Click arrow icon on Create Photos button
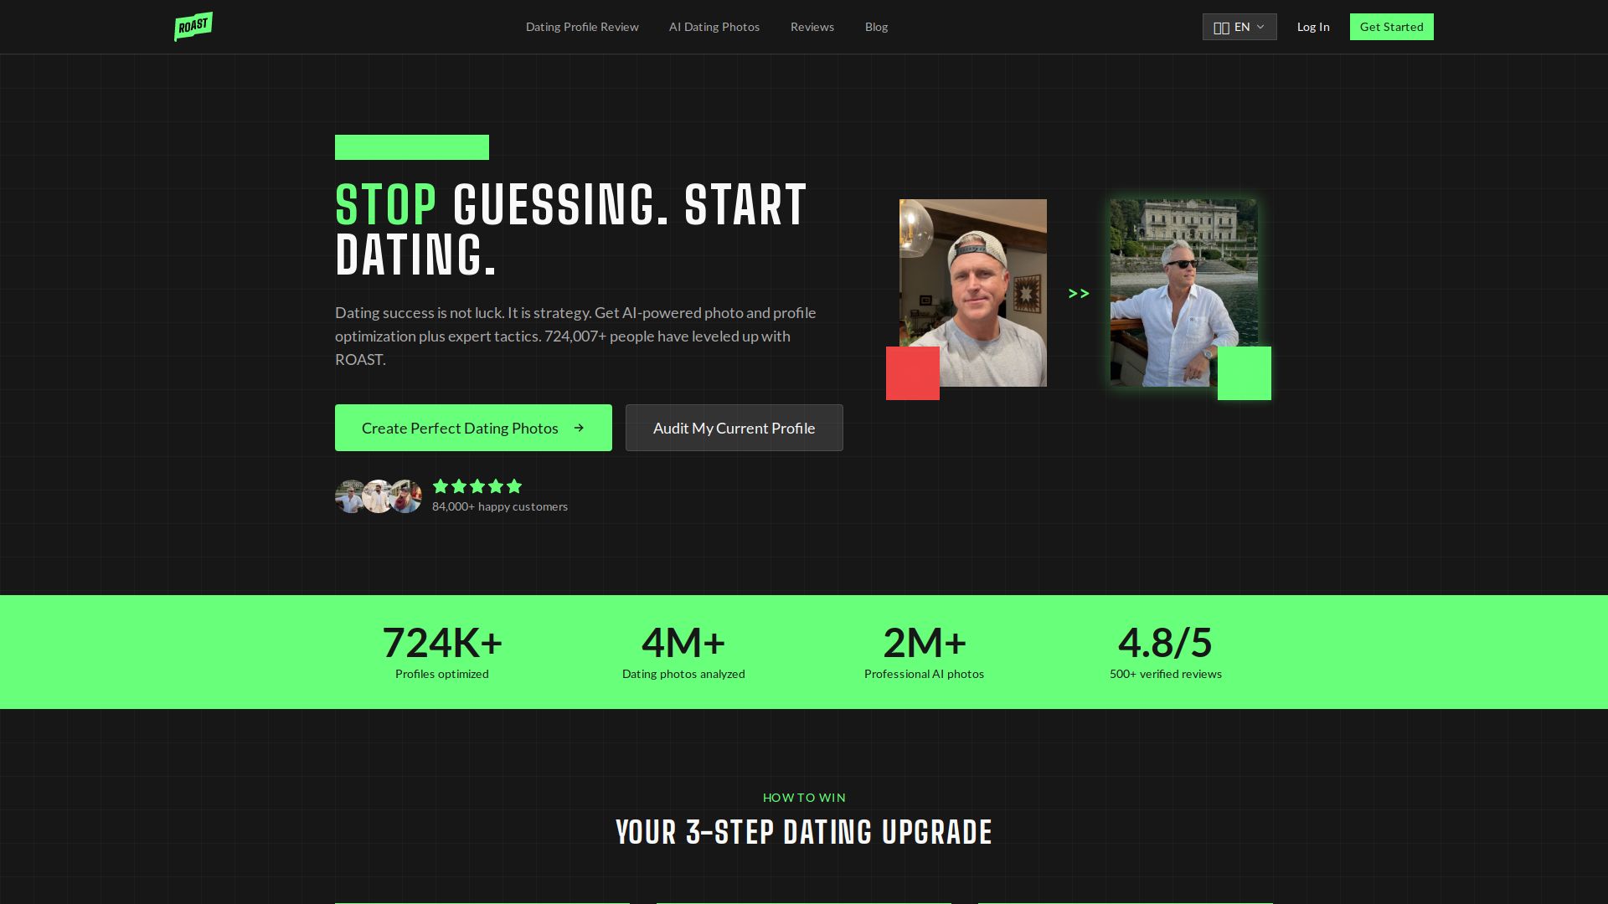 pyautogui.click(x=579, y=428)
